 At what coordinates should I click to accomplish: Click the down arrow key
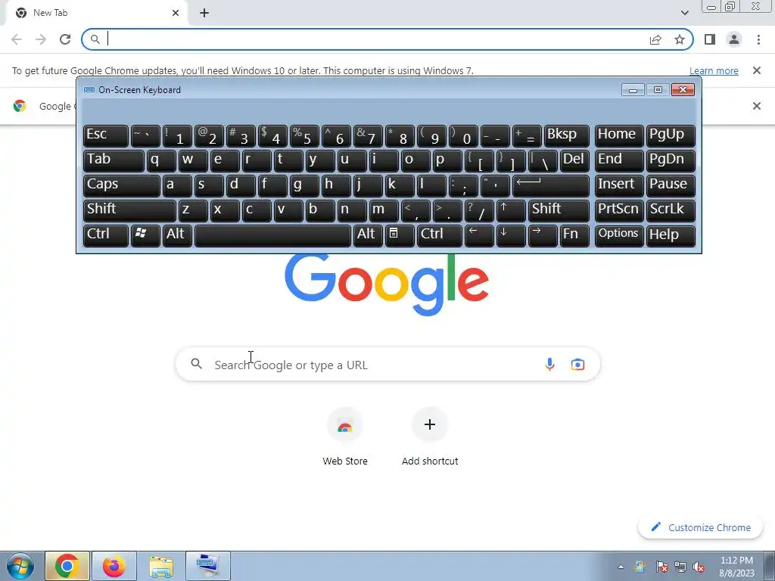pyautogui.click(x=511, y=235)
